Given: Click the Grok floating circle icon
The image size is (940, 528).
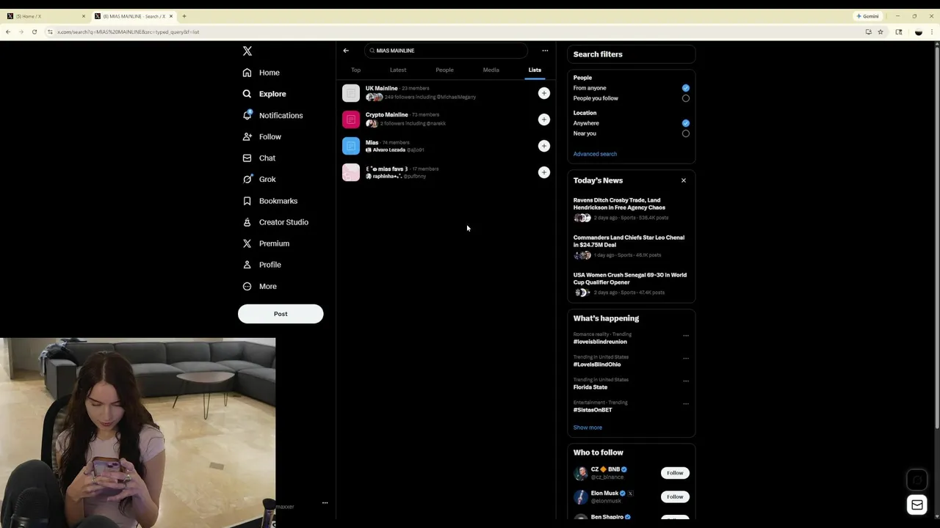Looking at the screenshot, I should (917, 480).
